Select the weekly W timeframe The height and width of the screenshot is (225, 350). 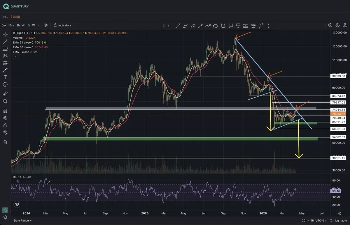(x=34, y=25)
